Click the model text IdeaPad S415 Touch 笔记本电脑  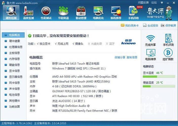click(x=76, y=64)
